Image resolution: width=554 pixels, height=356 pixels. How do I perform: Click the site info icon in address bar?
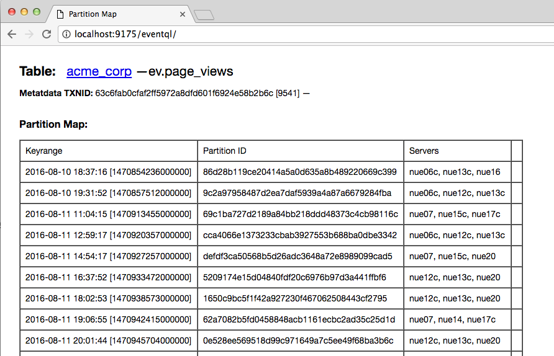pyautogui.click(x=66, y=34)
